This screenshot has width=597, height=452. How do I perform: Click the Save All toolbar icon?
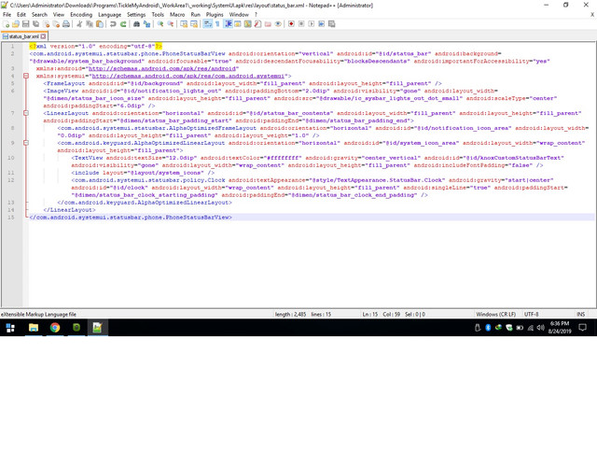click(35, 24)
